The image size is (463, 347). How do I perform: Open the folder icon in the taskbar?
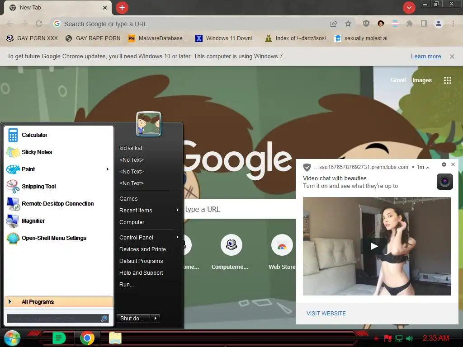click(x=115, y=338)
